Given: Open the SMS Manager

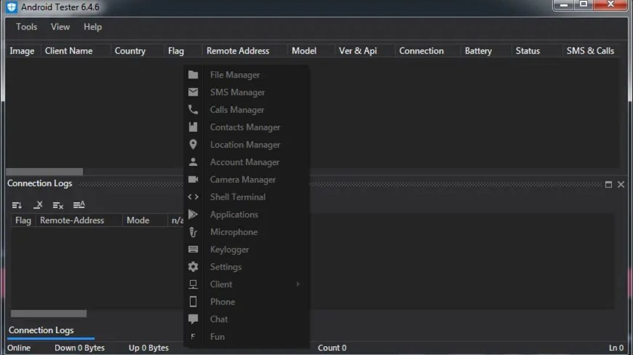Looking at the screenshot, I should [x=237, y=92].
